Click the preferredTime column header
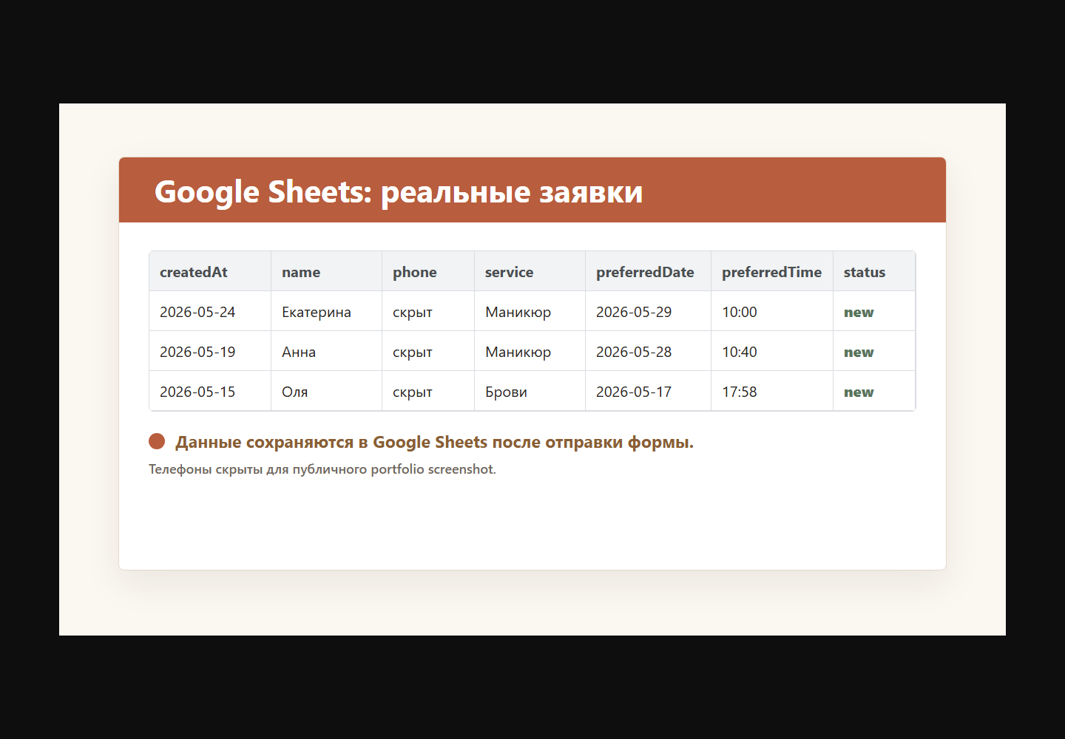 [772, 271]
